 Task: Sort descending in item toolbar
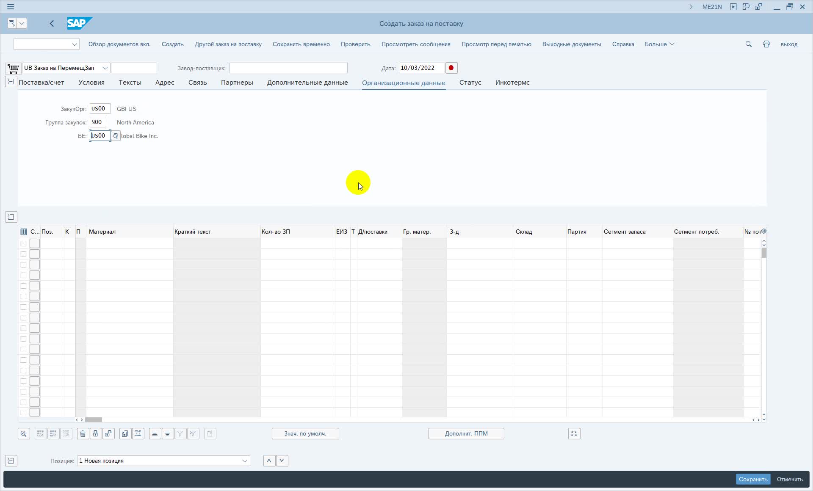pyautogui.click(x=168, y=433)
